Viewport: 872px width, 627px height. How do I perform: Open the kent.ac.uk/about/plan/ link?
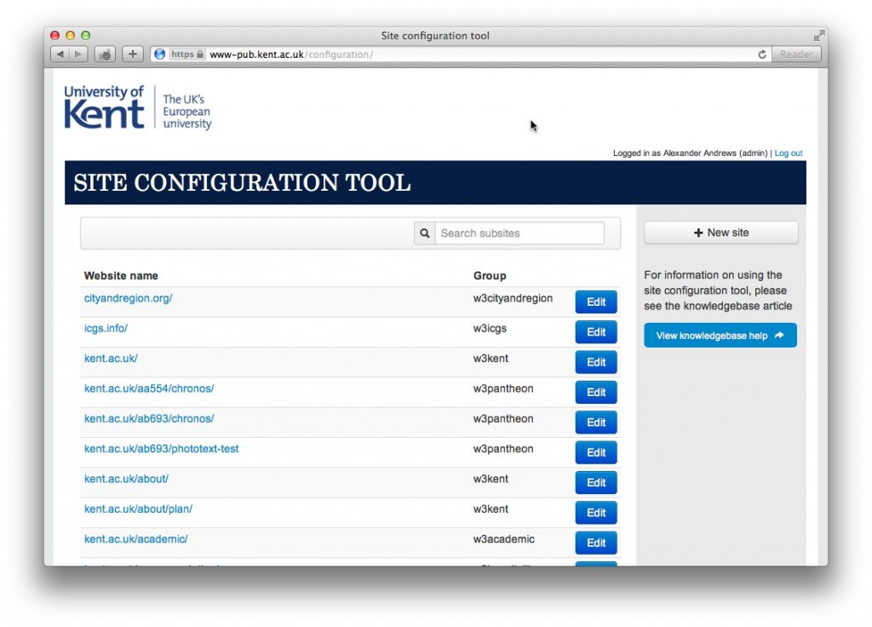138,509
